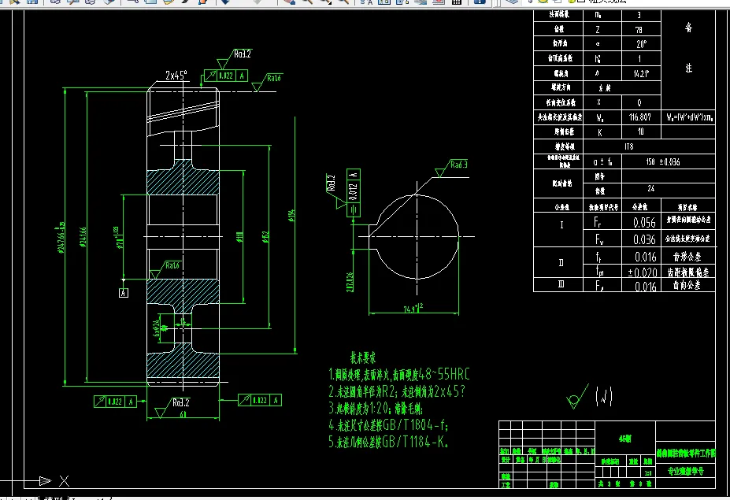This screenshot has width=730, height=500.
Task: Select requirement line 1 with 48~55HRC
Action: click(x=399, y=374)
